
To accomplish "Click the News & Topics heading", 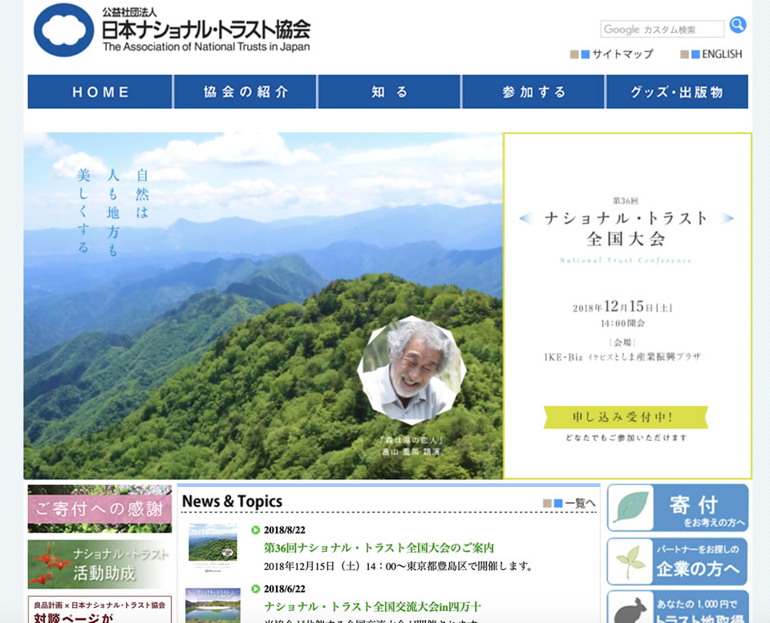I will pyautogui.click(x=232, y=501).
